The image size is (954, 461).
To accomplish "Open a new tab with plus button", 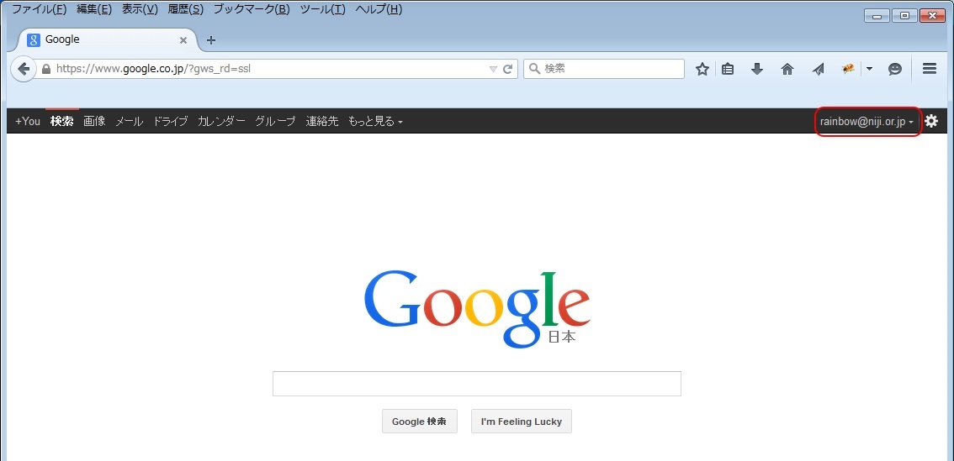I will click(211, 40).
